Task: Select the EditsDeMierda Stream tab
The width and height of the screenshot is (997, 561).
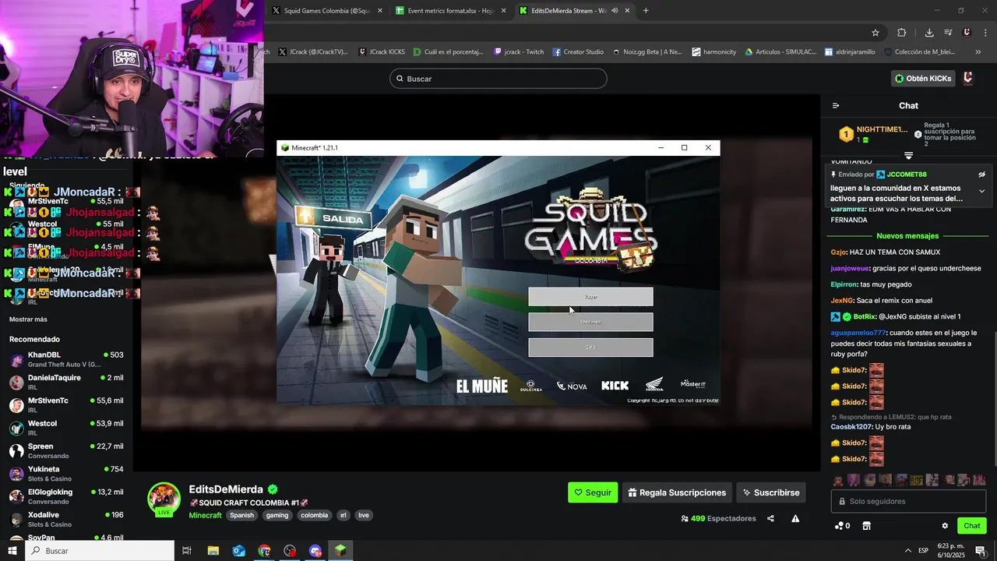Action: (x=569, y=11)
